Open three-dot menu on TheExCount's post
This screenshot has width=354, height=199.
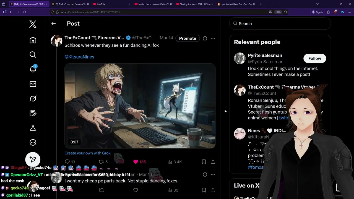point(213,38)
